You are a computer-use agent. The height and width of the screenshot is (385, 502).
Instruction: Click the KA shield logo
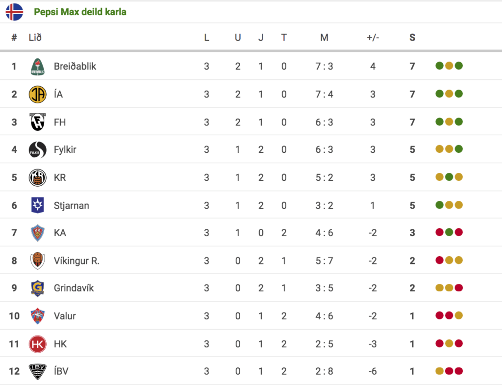37,233
